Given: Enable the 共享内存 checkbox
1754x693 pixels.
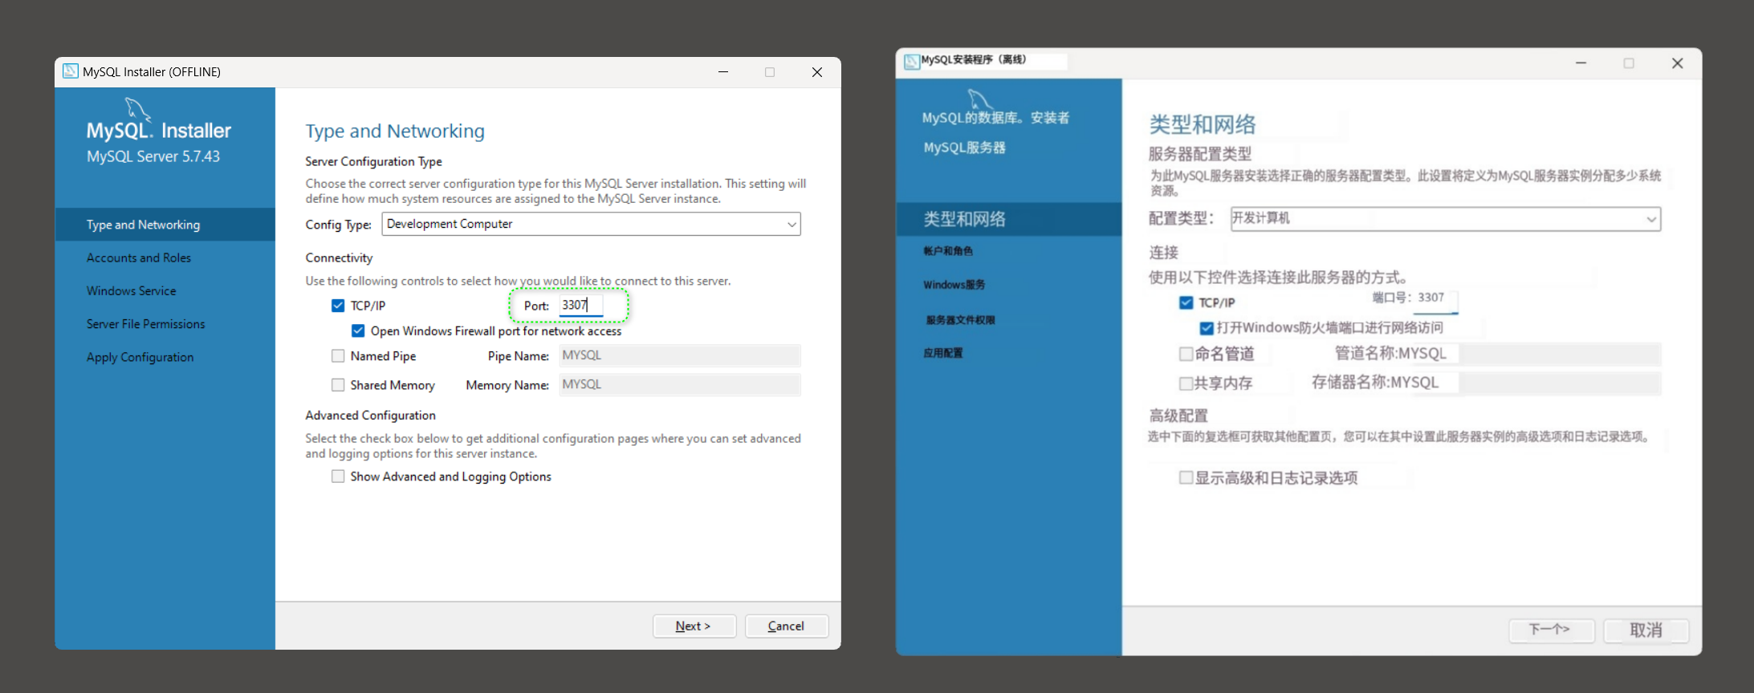Looking at the screenshot, I should pos(1186,383).
